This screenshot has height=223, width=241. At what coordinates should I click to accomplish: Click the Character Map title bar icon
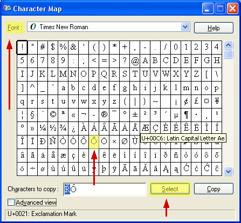[x=7, y=8]
